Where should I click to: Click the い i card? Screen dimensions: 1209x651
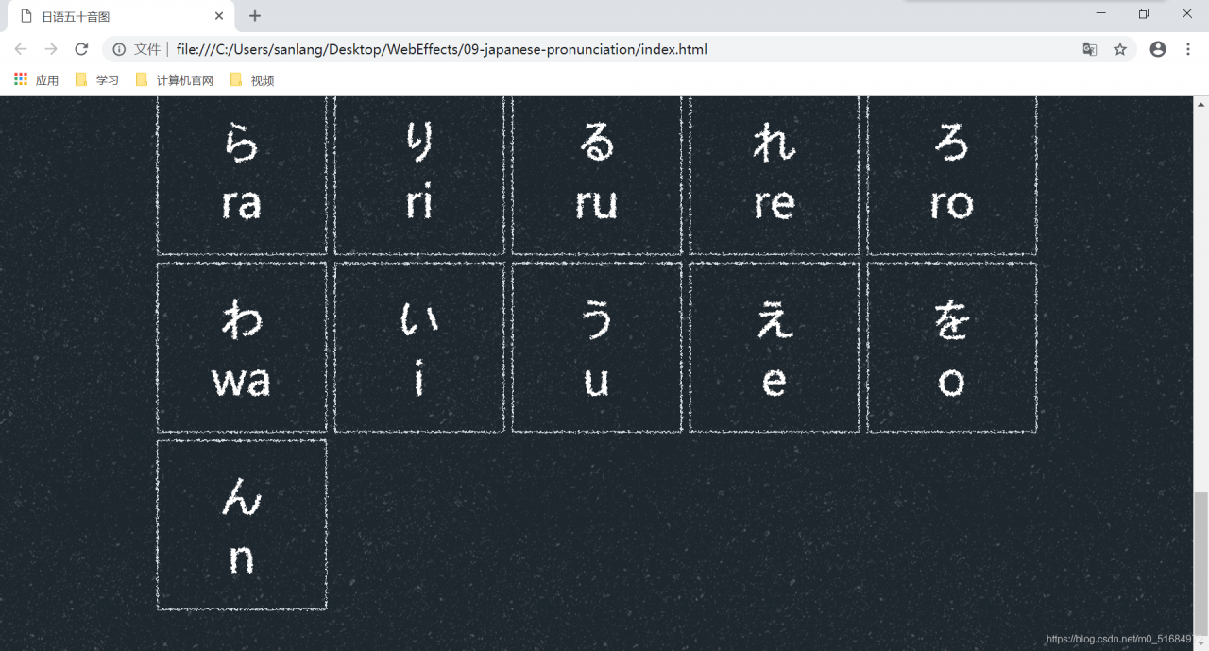(x=419, y=348)
